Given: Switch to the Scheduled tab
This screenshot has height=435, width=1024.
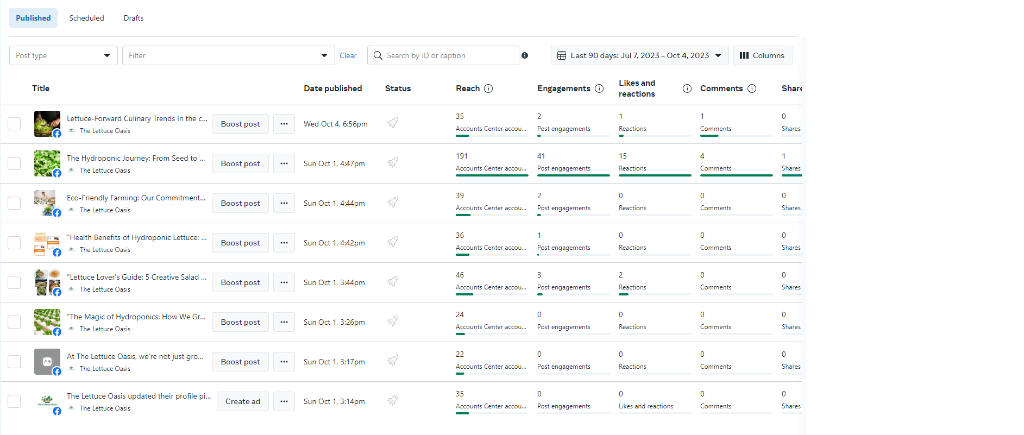Looking at the screenshot, I should 86,18.
